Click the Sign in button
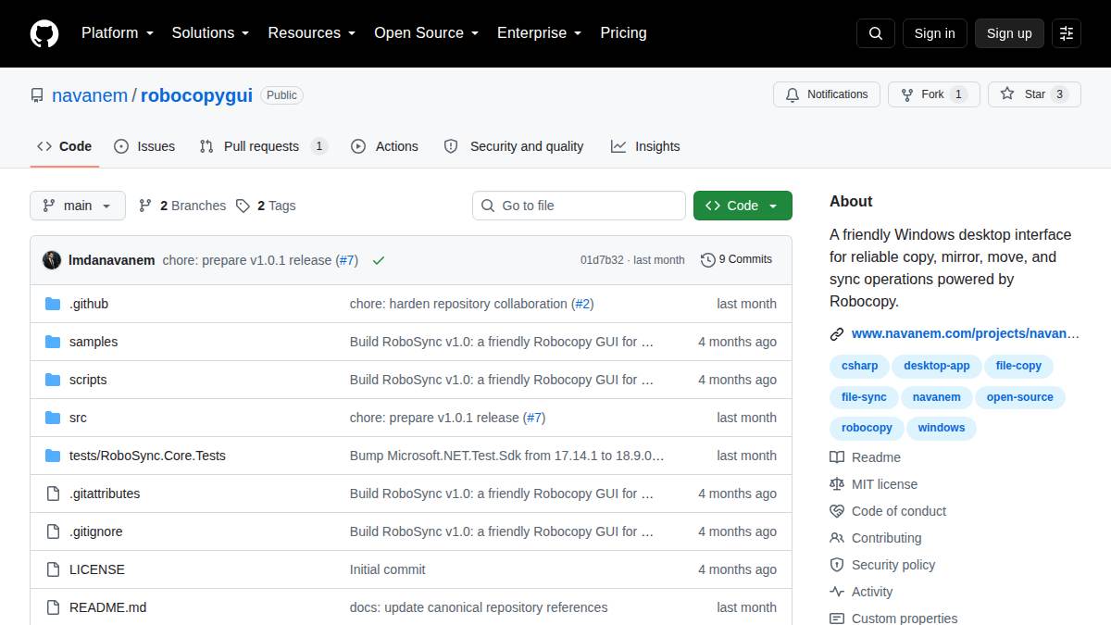The height and width of the screenshot is (625, 1111). 934,33
